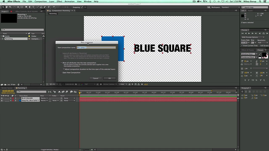Click the eyedropper in Character panel
Image resolution: width=269 pixels, height=151 pixels.
260,54
